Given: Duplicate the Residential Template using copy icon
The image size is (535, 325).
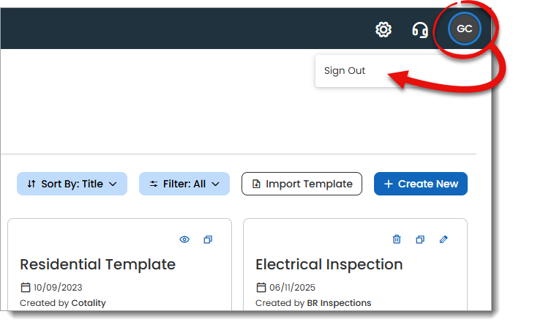Looking at the screenshot, I should [208, 239].
